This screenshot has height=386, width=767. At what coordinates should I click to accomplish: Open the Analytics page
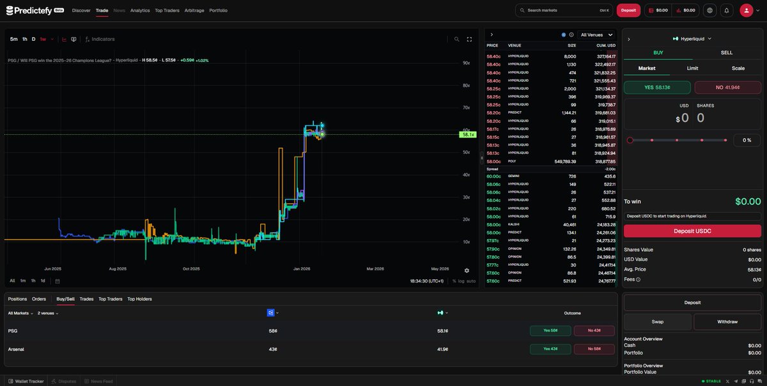140,10
